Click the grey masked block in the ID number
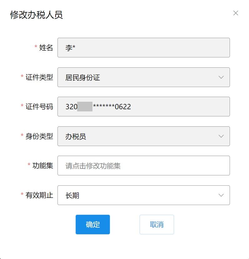249x259 pixels. [85, 107]
